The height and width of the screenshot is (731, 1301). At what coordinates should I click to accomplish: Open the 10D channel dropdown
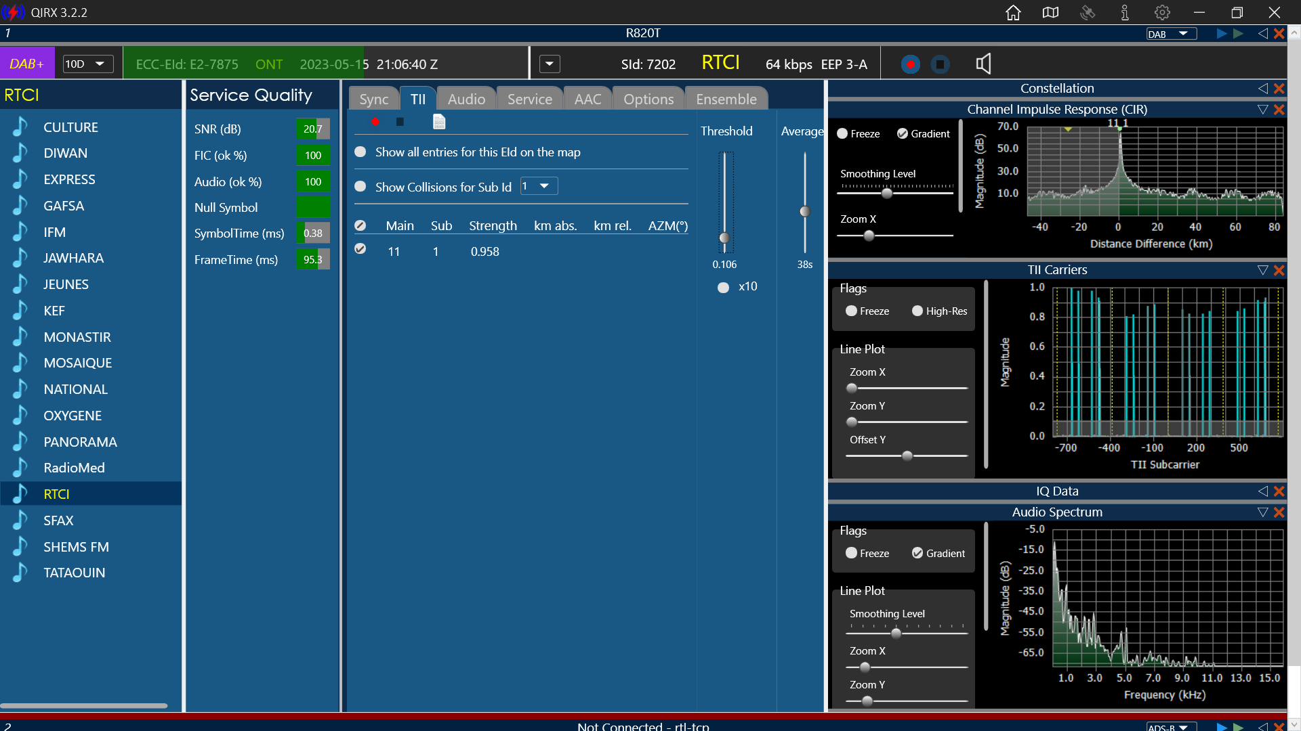(87, 64)
